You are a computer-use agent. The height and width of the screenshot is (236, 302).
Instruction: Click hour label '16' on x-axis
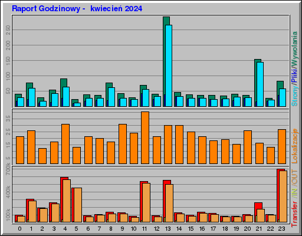[202, 229]
